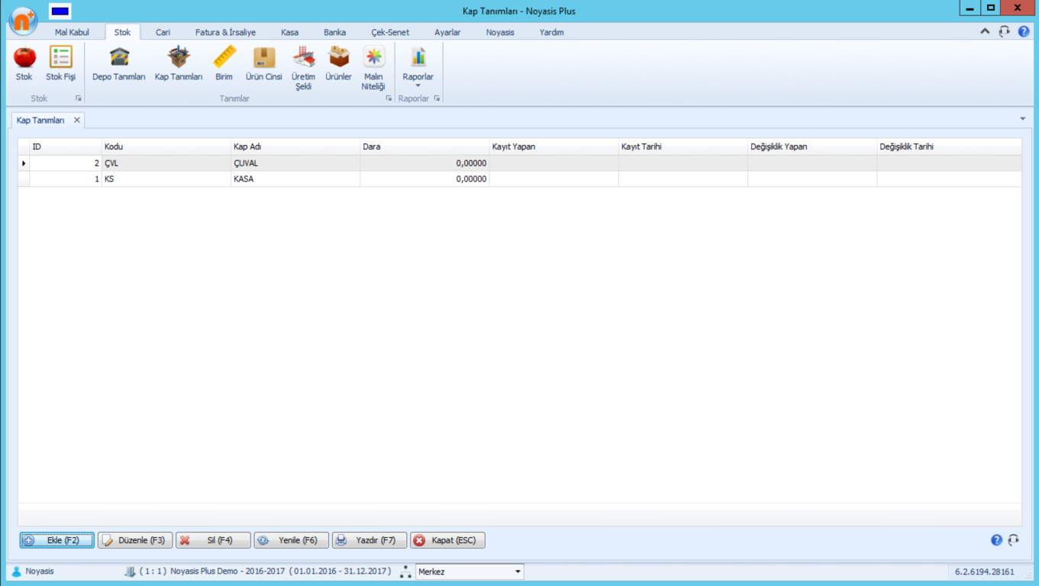
Task: Click the Kayıt Yapan column header
Action: point(553,146)
